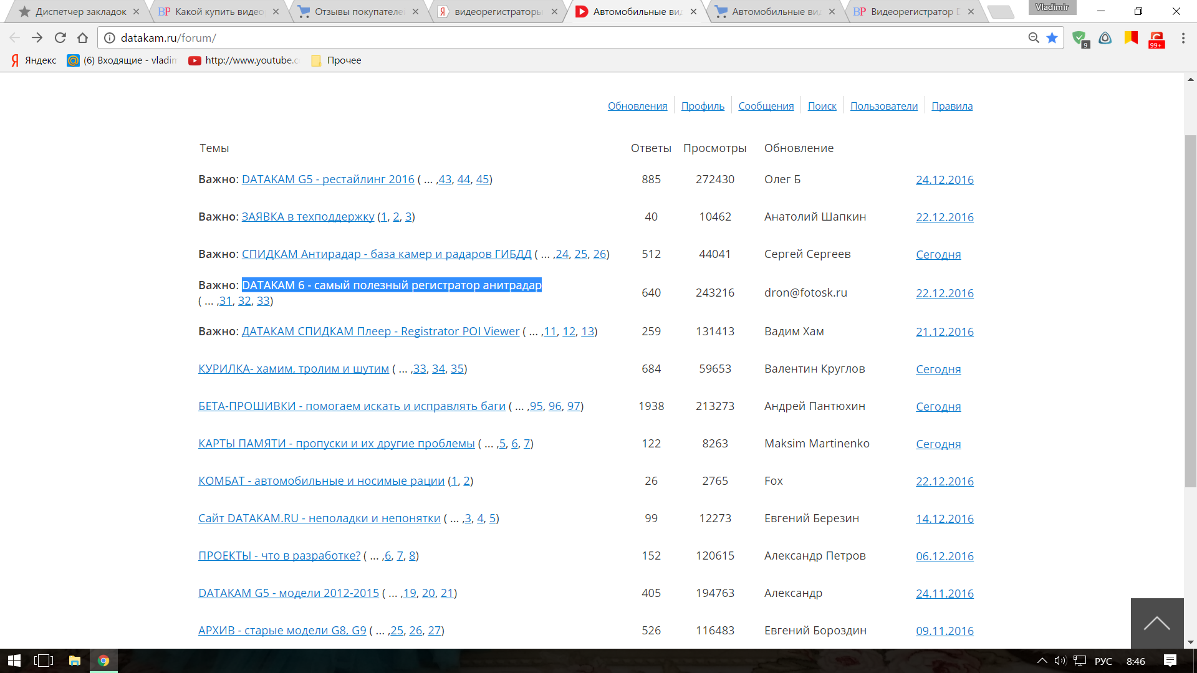Open АРХИВ - старые модели G8, G9 topic
Viewport: 1197px width, 673px height.
point(282,631)
